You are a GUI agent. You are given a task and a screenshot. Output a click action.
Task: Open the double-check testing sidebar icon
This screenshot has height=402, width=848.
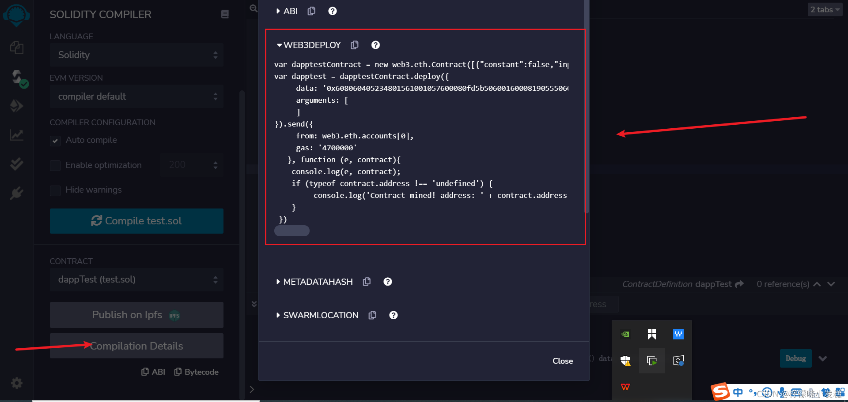point(16,164)
